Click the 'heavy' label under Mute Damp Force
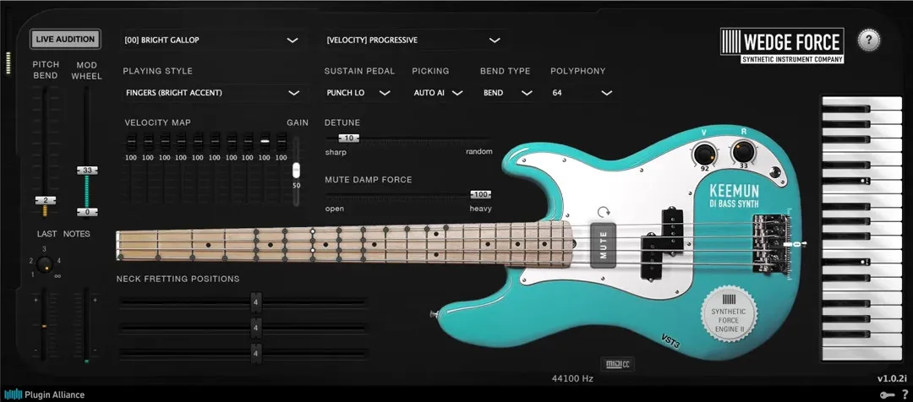Viewport: 913px width, 402px height. (x=480, y=209)
